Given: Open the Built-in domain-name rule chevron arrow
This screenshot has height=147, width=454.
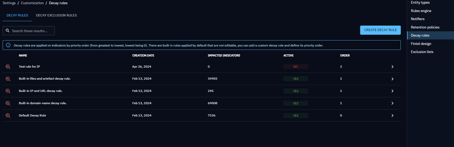Looking at the screenshot, I should pos(392,103).
